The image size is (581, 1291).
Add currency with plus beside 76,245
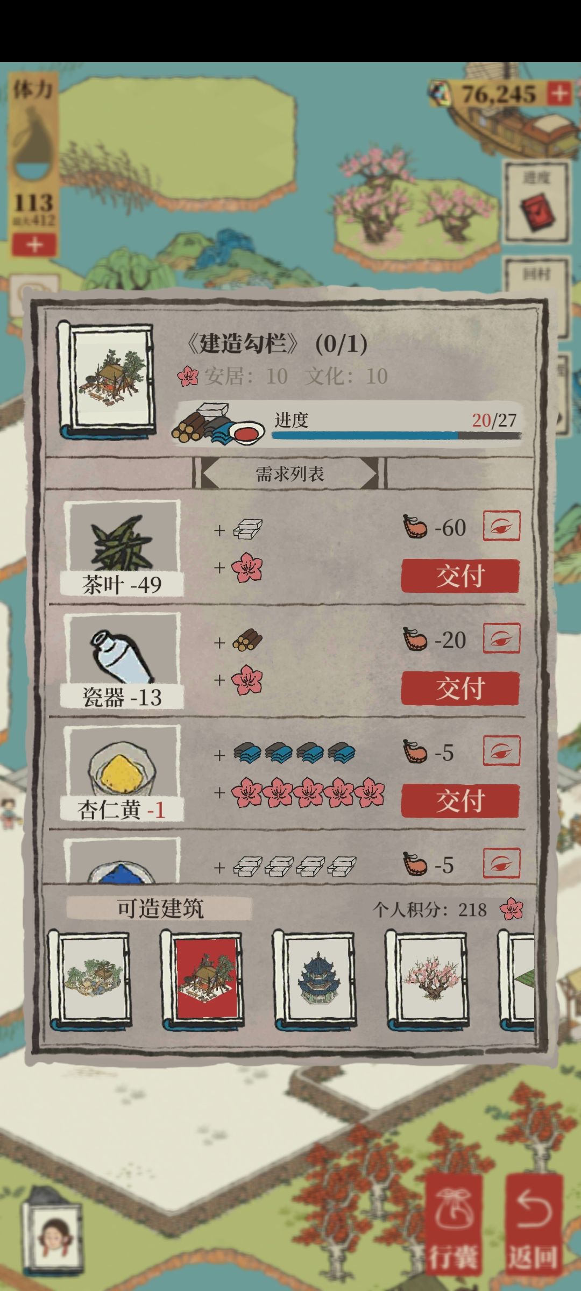coord(559,94)
